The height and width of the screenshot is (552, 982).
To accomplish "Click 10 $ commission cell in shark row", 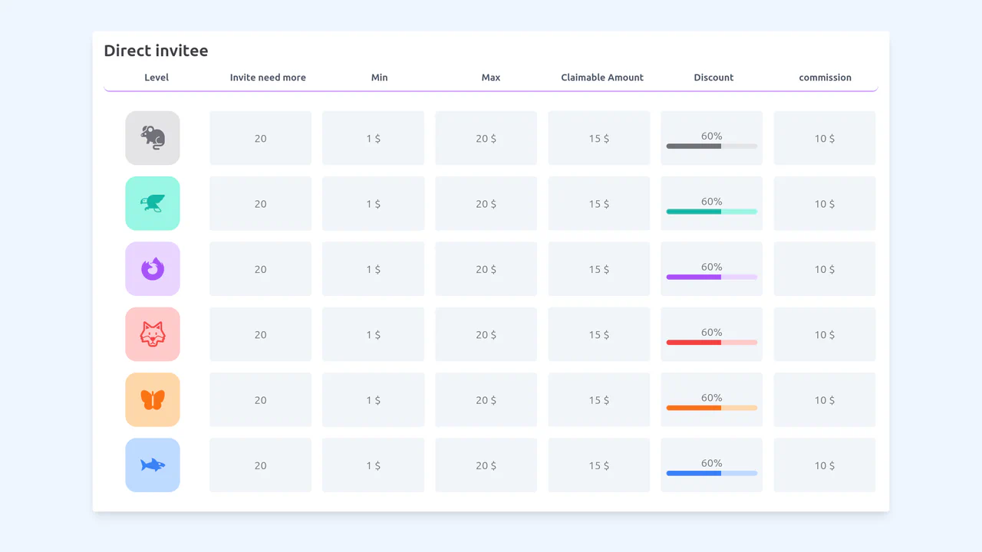I will tap(825, 465).
